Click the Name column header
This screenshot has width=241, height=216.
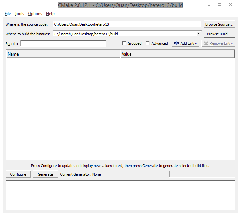tap(63, 54)
